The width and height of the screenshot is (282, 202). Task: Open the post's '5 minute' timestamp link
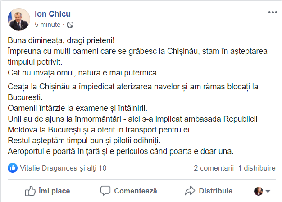pyautogui.click(x=47, y=25)
